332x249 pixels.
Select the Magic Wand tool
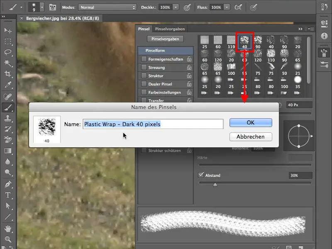pyautogui.click(x=8, y=63)
